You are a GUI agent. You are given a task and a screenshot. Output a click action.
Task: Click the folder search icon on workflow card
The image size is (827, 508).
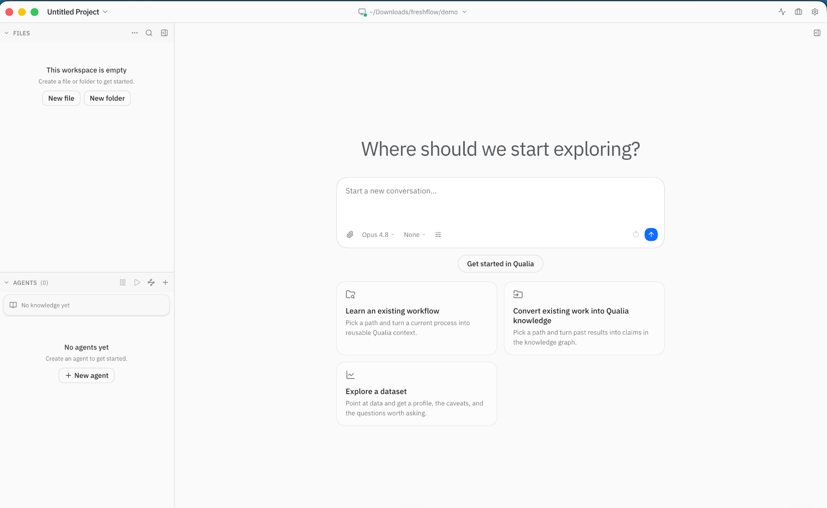[x=351, y=295]
